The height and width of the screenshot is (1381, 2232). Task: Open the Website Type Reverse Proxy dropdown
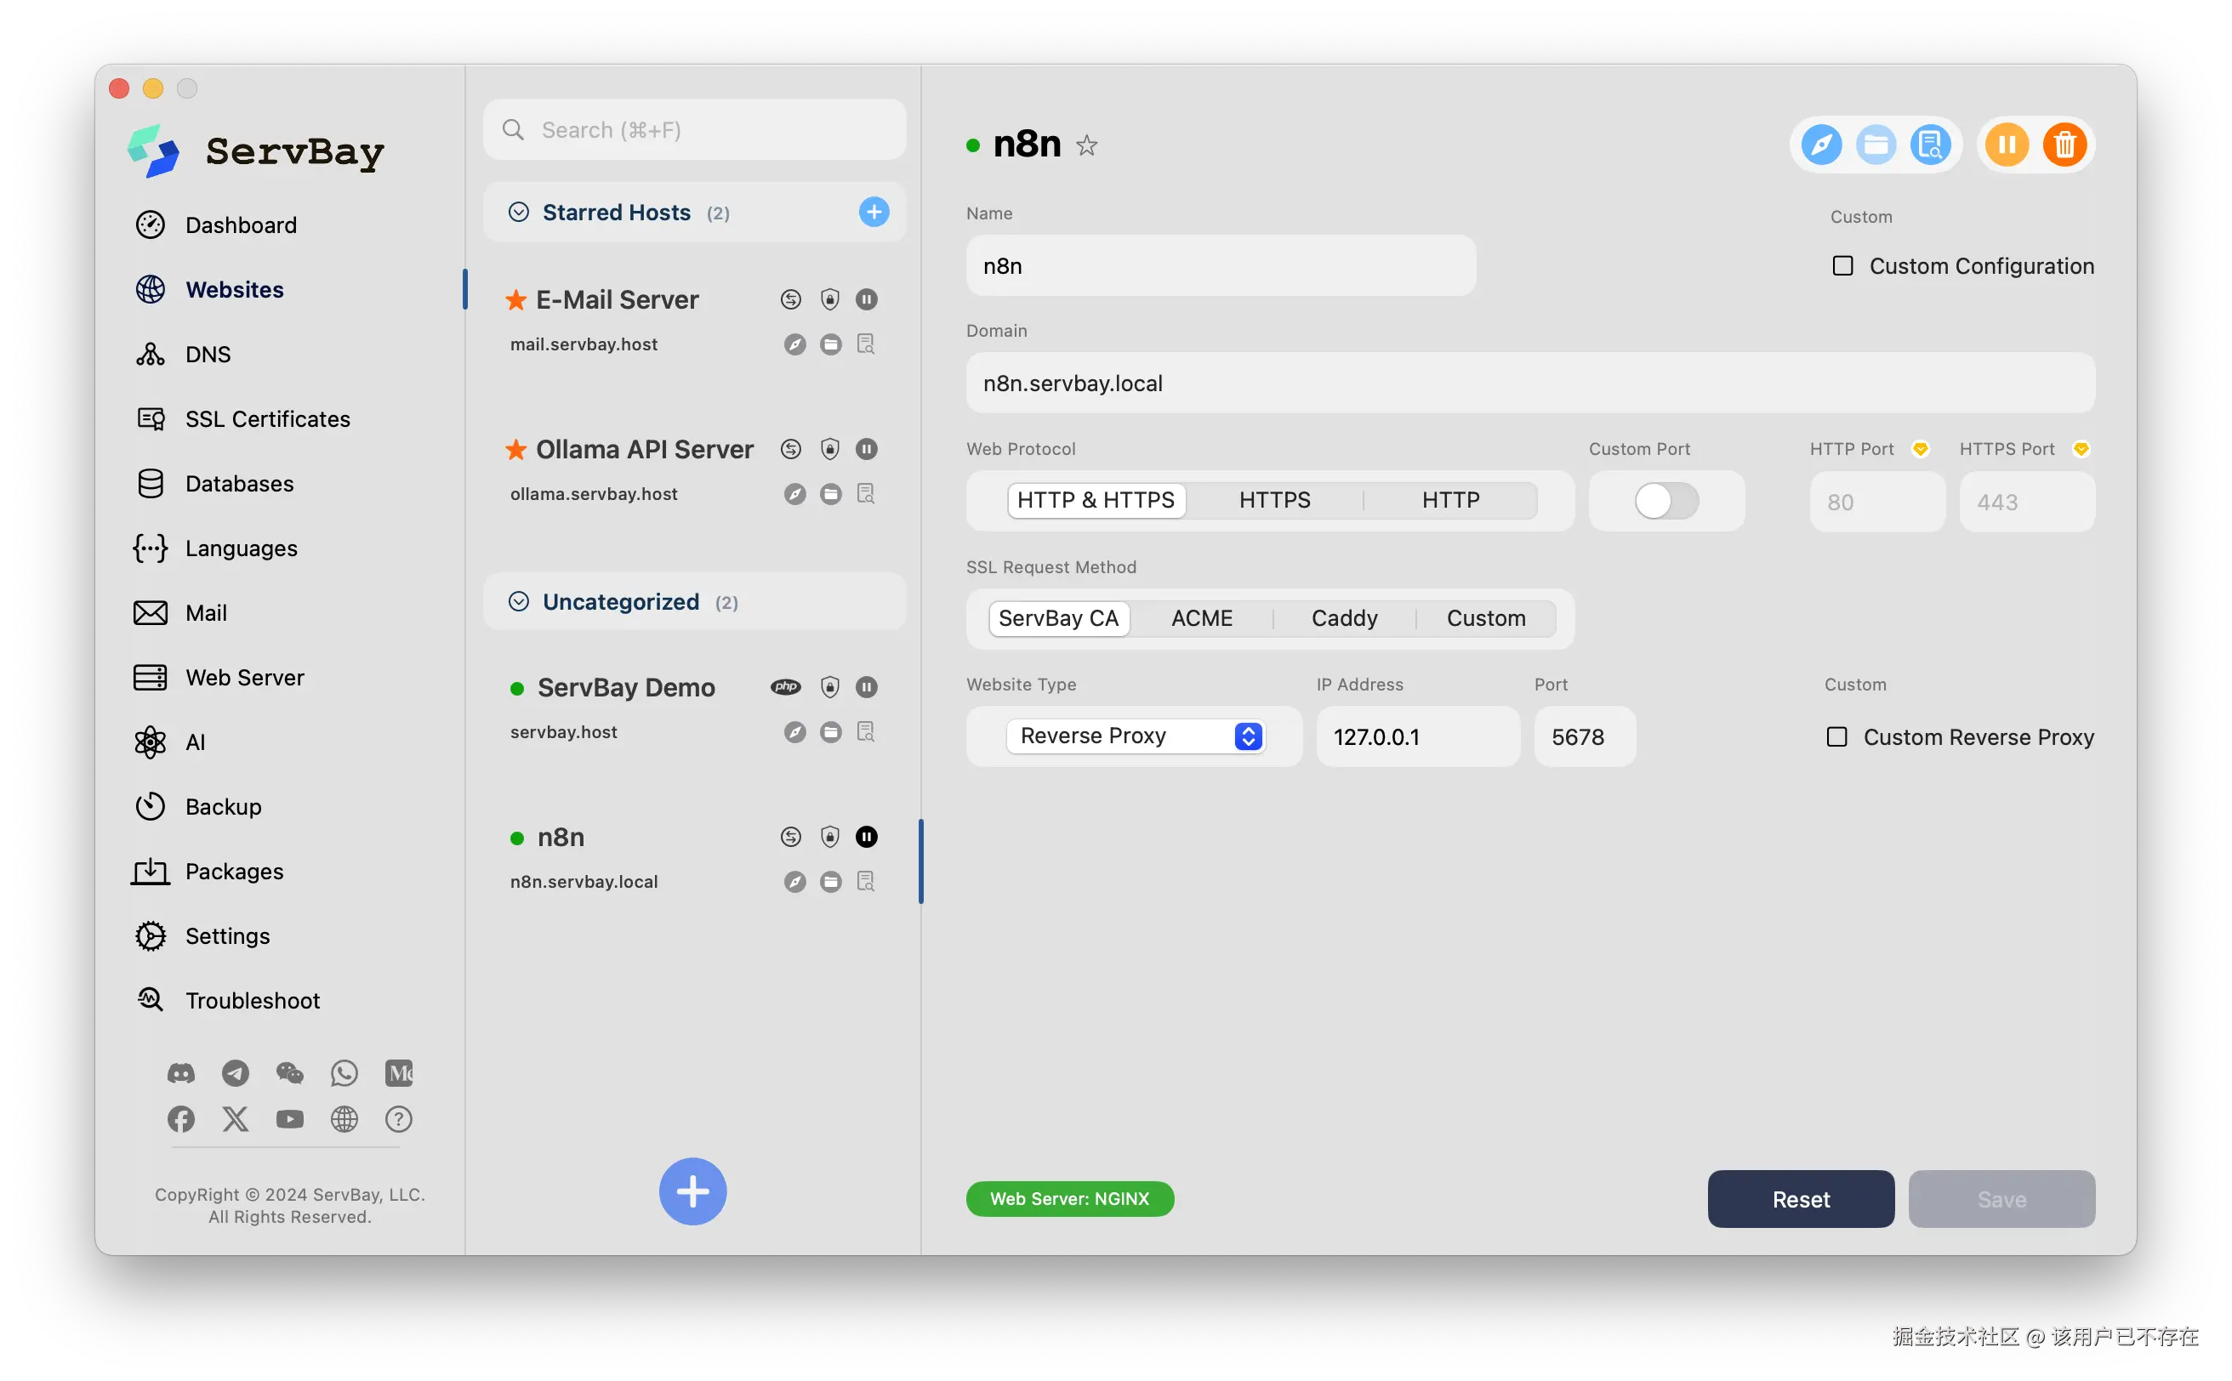(1136, 736)
